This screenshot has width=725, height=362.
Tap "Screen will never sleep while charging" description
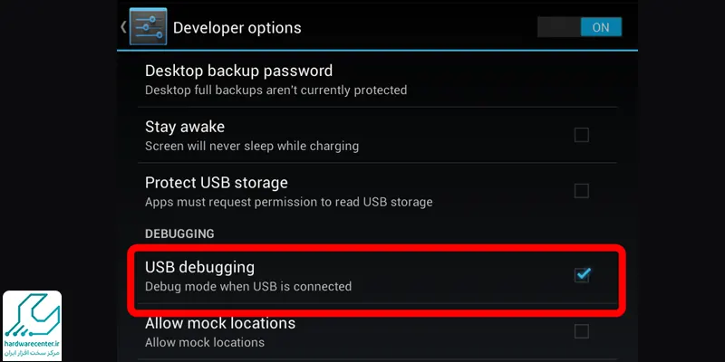252,146
